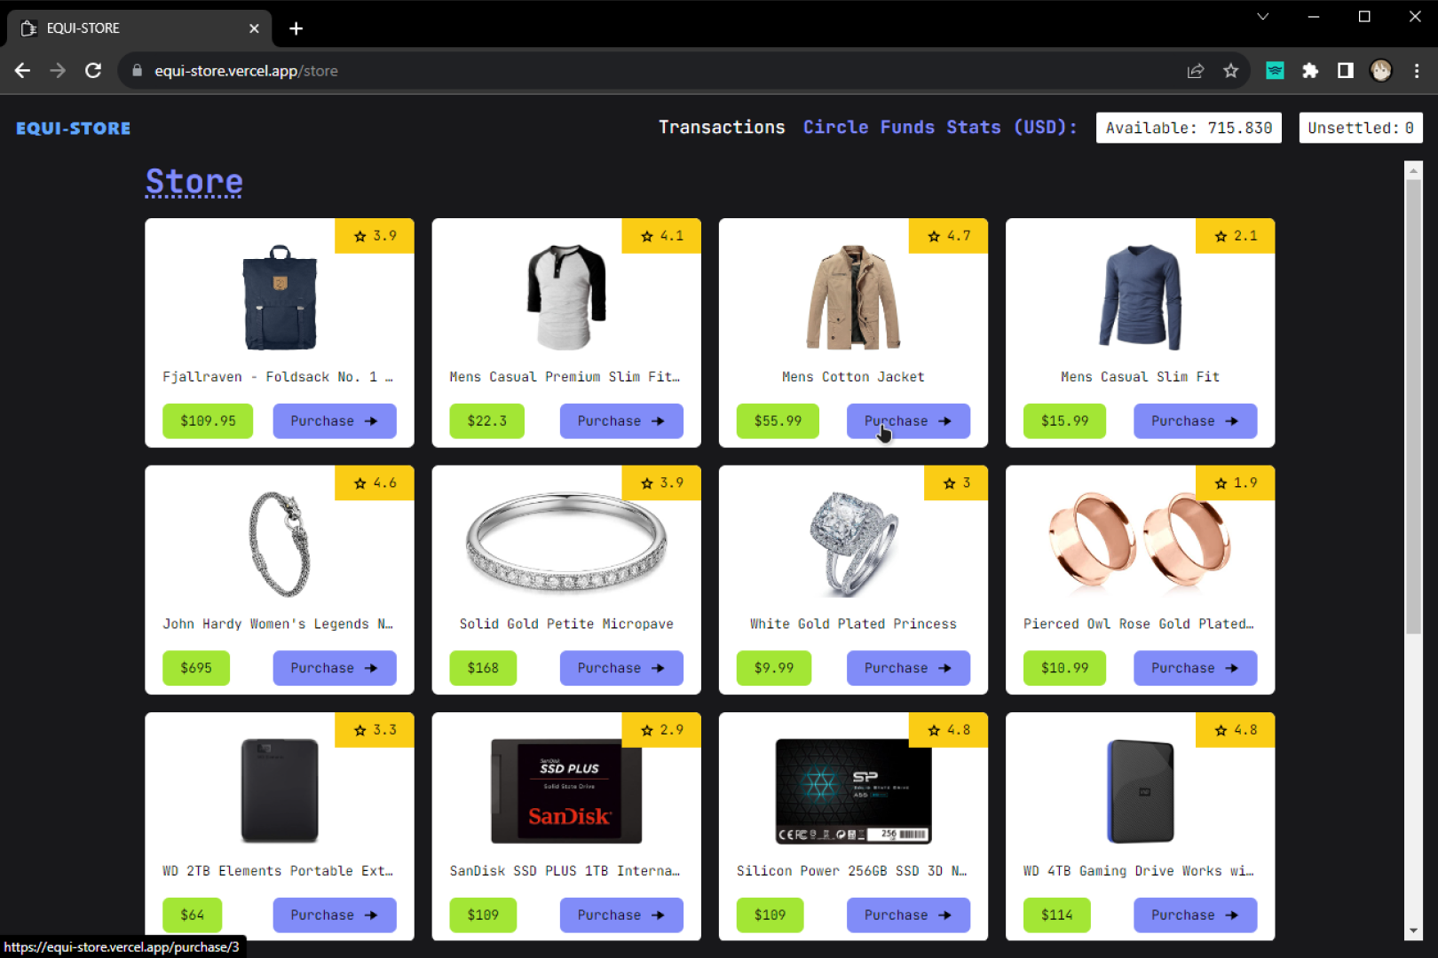Purchase the John Hardy Women's Legends bracelet
1438x958 pixels.
[335, 668]
